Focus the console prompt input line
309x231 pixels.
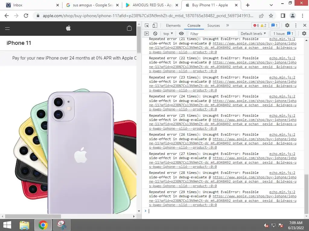225,211
